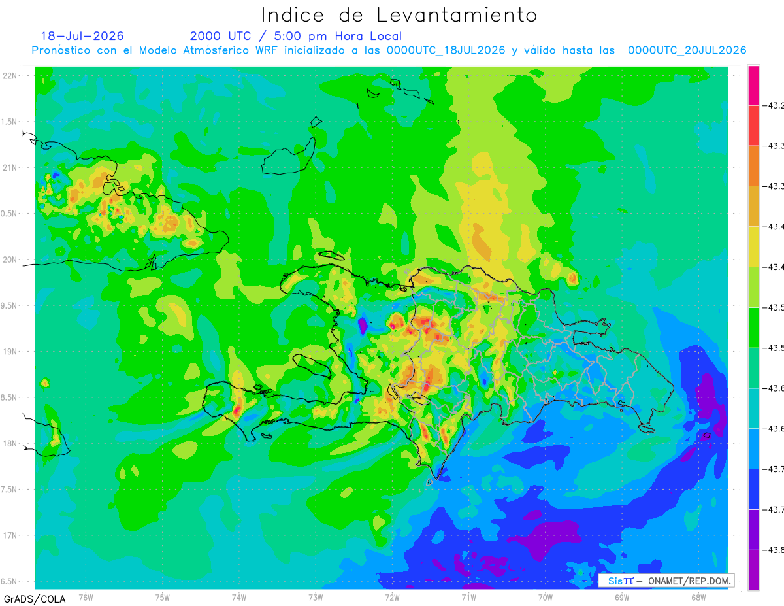Click the SisTT - ONAMET/REP.DOM. label
This screenshot has width=784, height=606.
[666, 581]
